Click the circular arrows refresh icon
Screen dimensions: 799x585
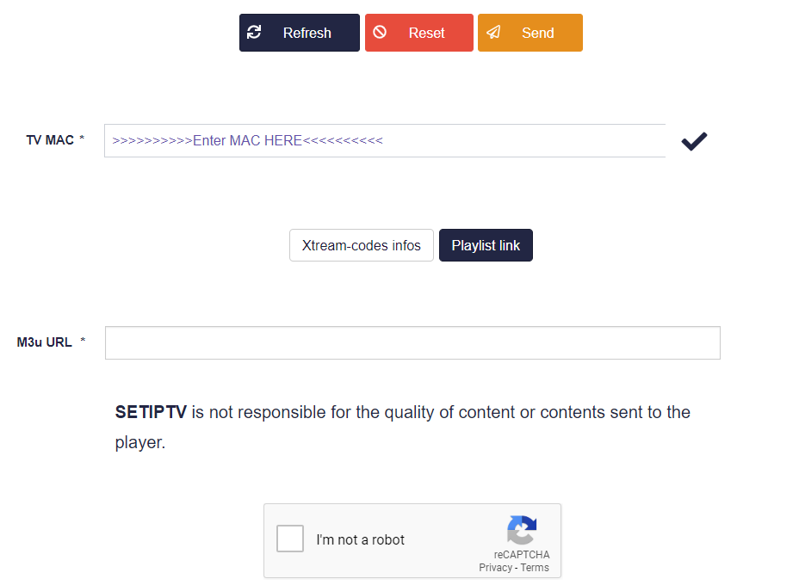pos(254,33)
